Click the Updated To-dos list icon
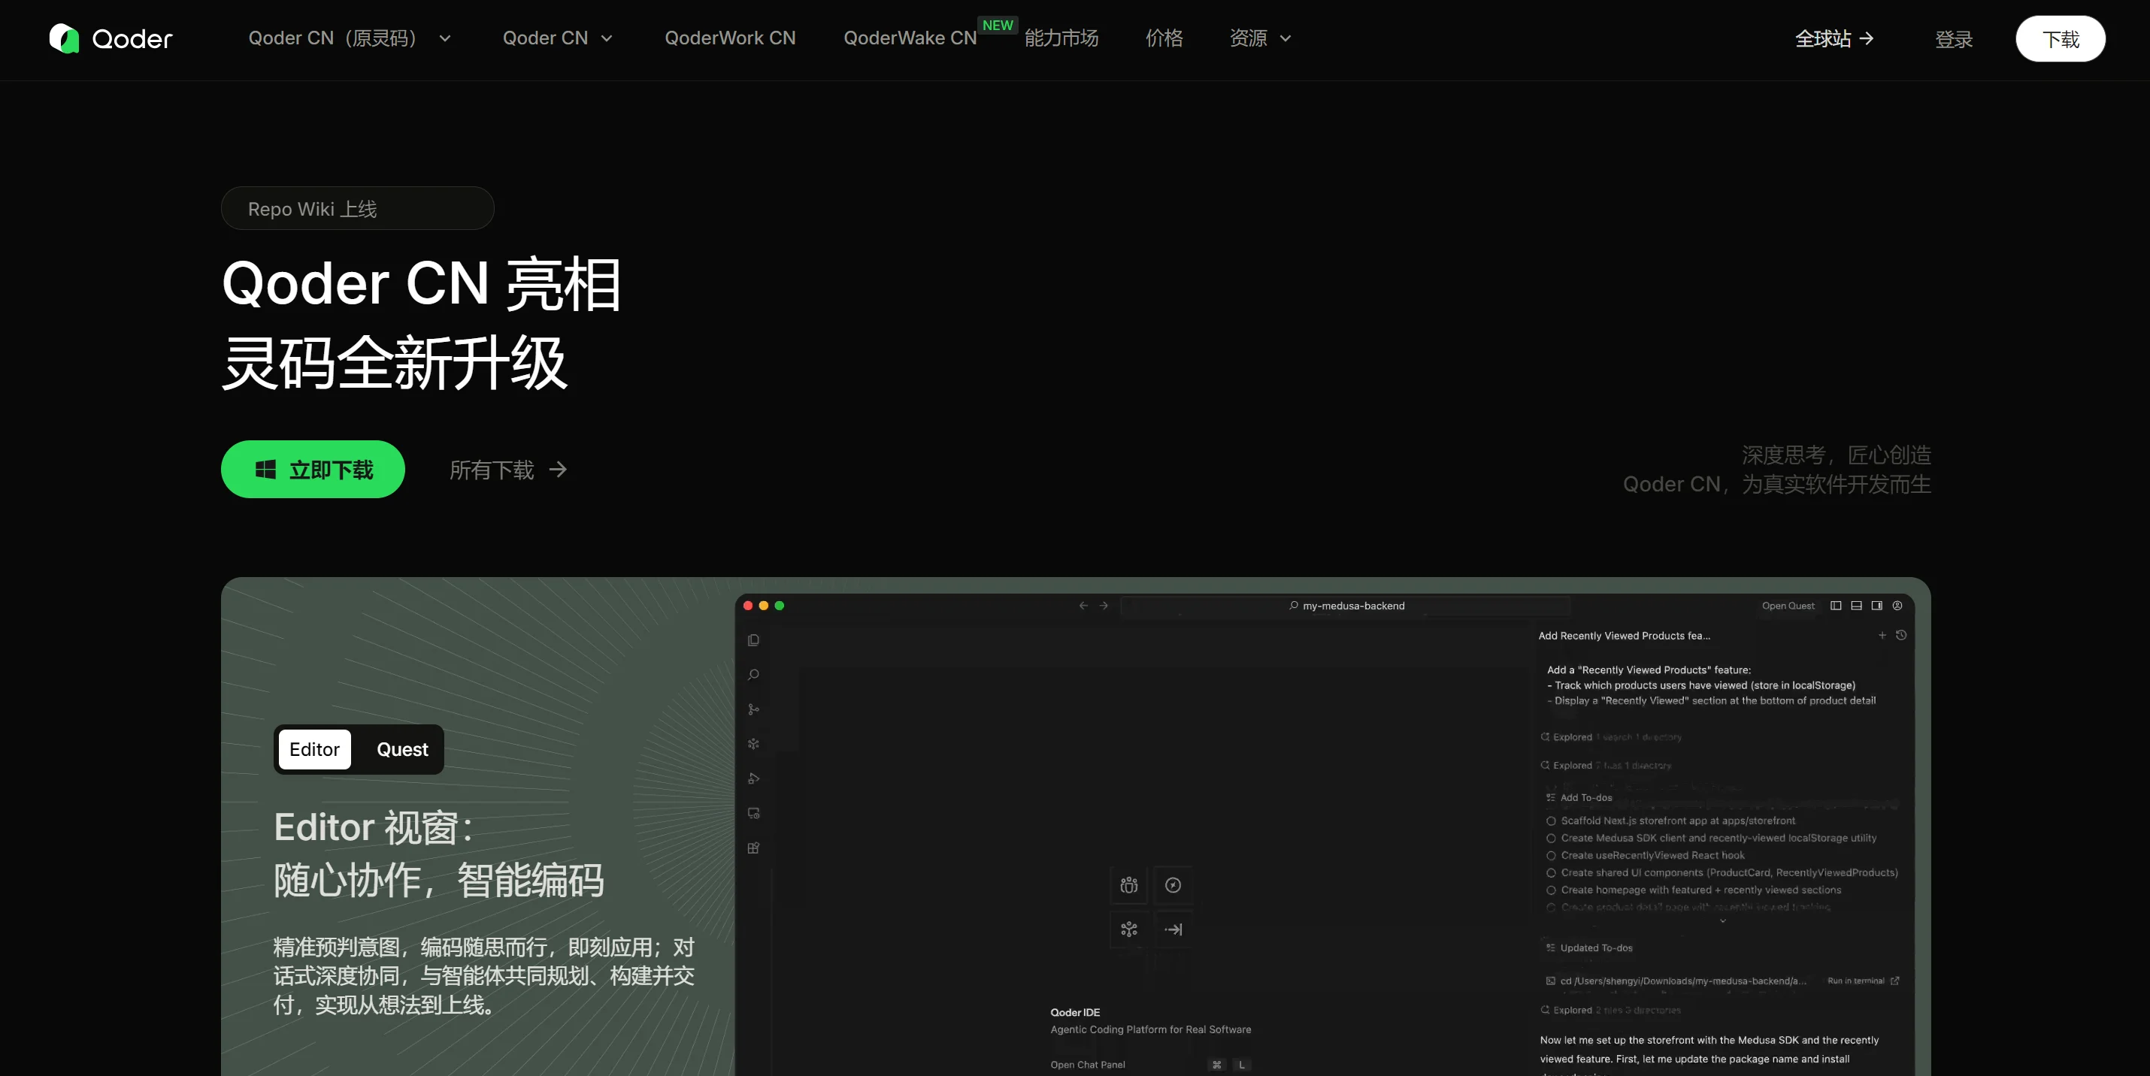The height and width of the screenshot is (1076, 2150). 1551,948
